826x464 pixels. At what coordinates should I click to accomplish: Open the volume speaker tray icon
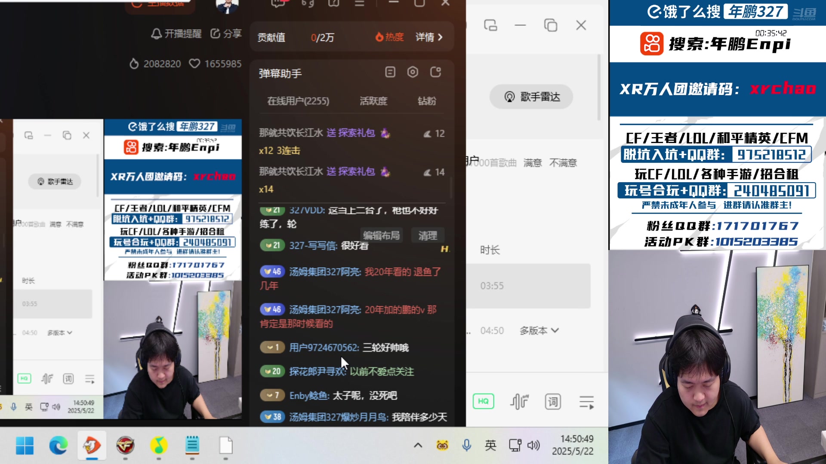[x=533, y=446]
